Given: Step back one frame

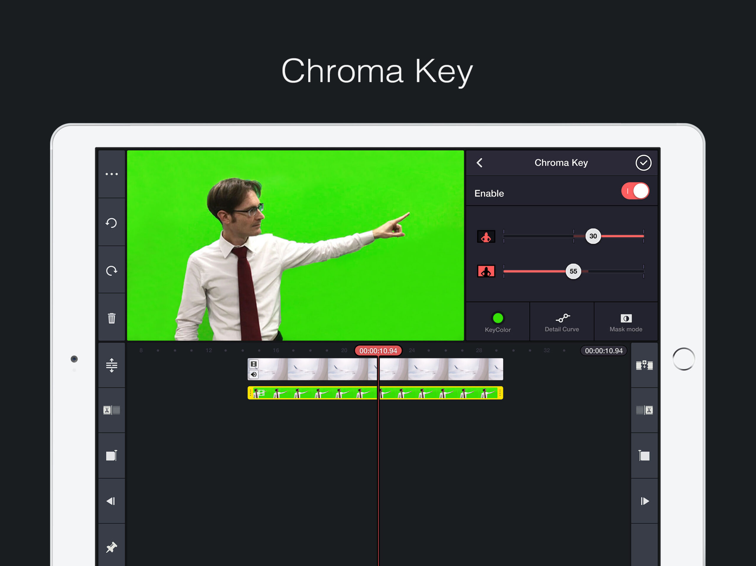Looking at the screenshot, I should click(111, 501).
